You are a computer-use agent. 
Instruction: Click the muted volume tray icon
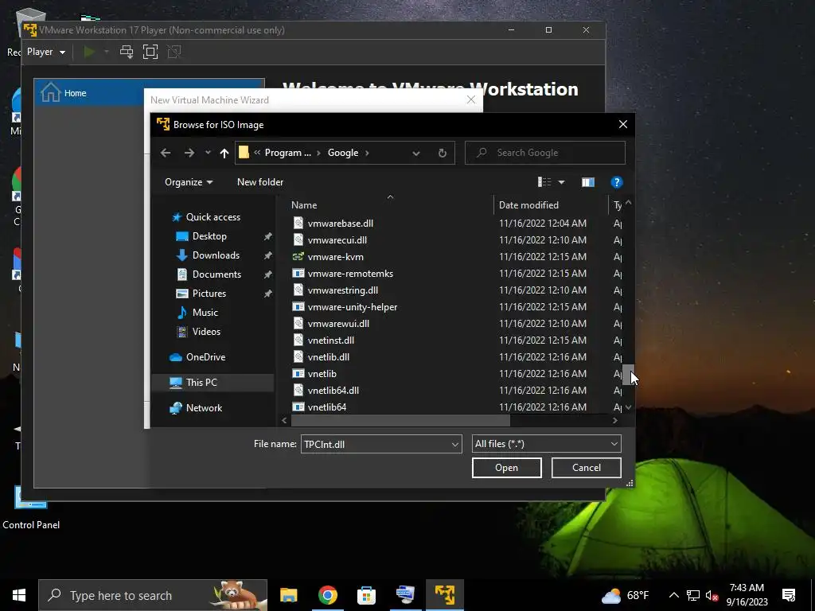712,595
